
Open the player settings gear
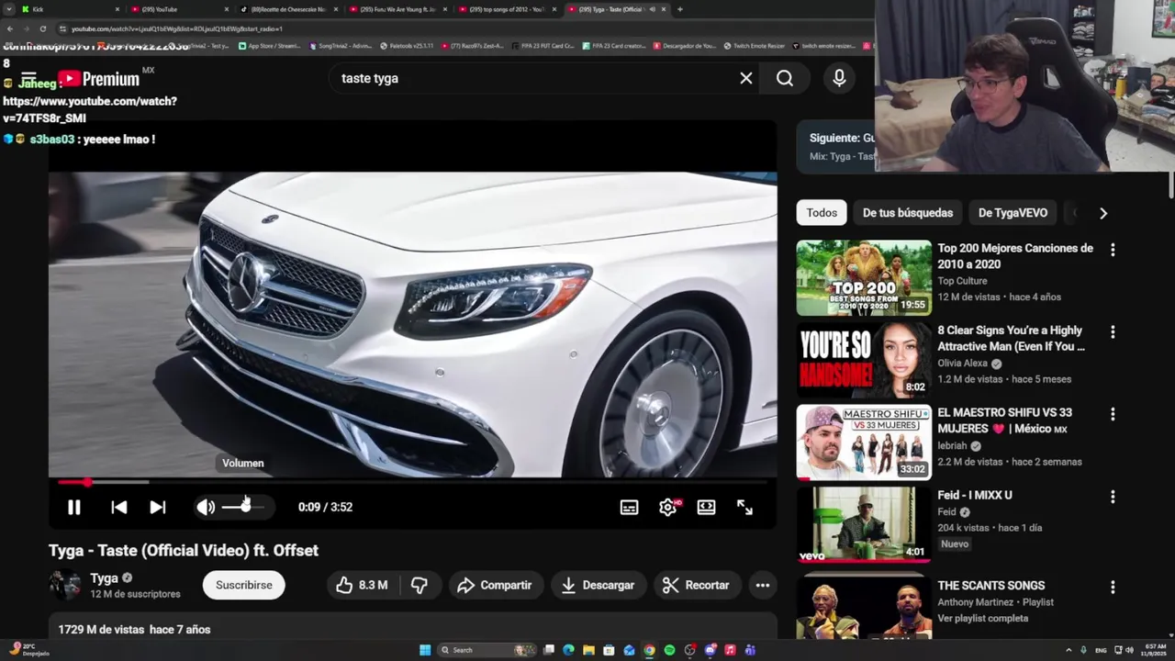(x=667, y=507)
